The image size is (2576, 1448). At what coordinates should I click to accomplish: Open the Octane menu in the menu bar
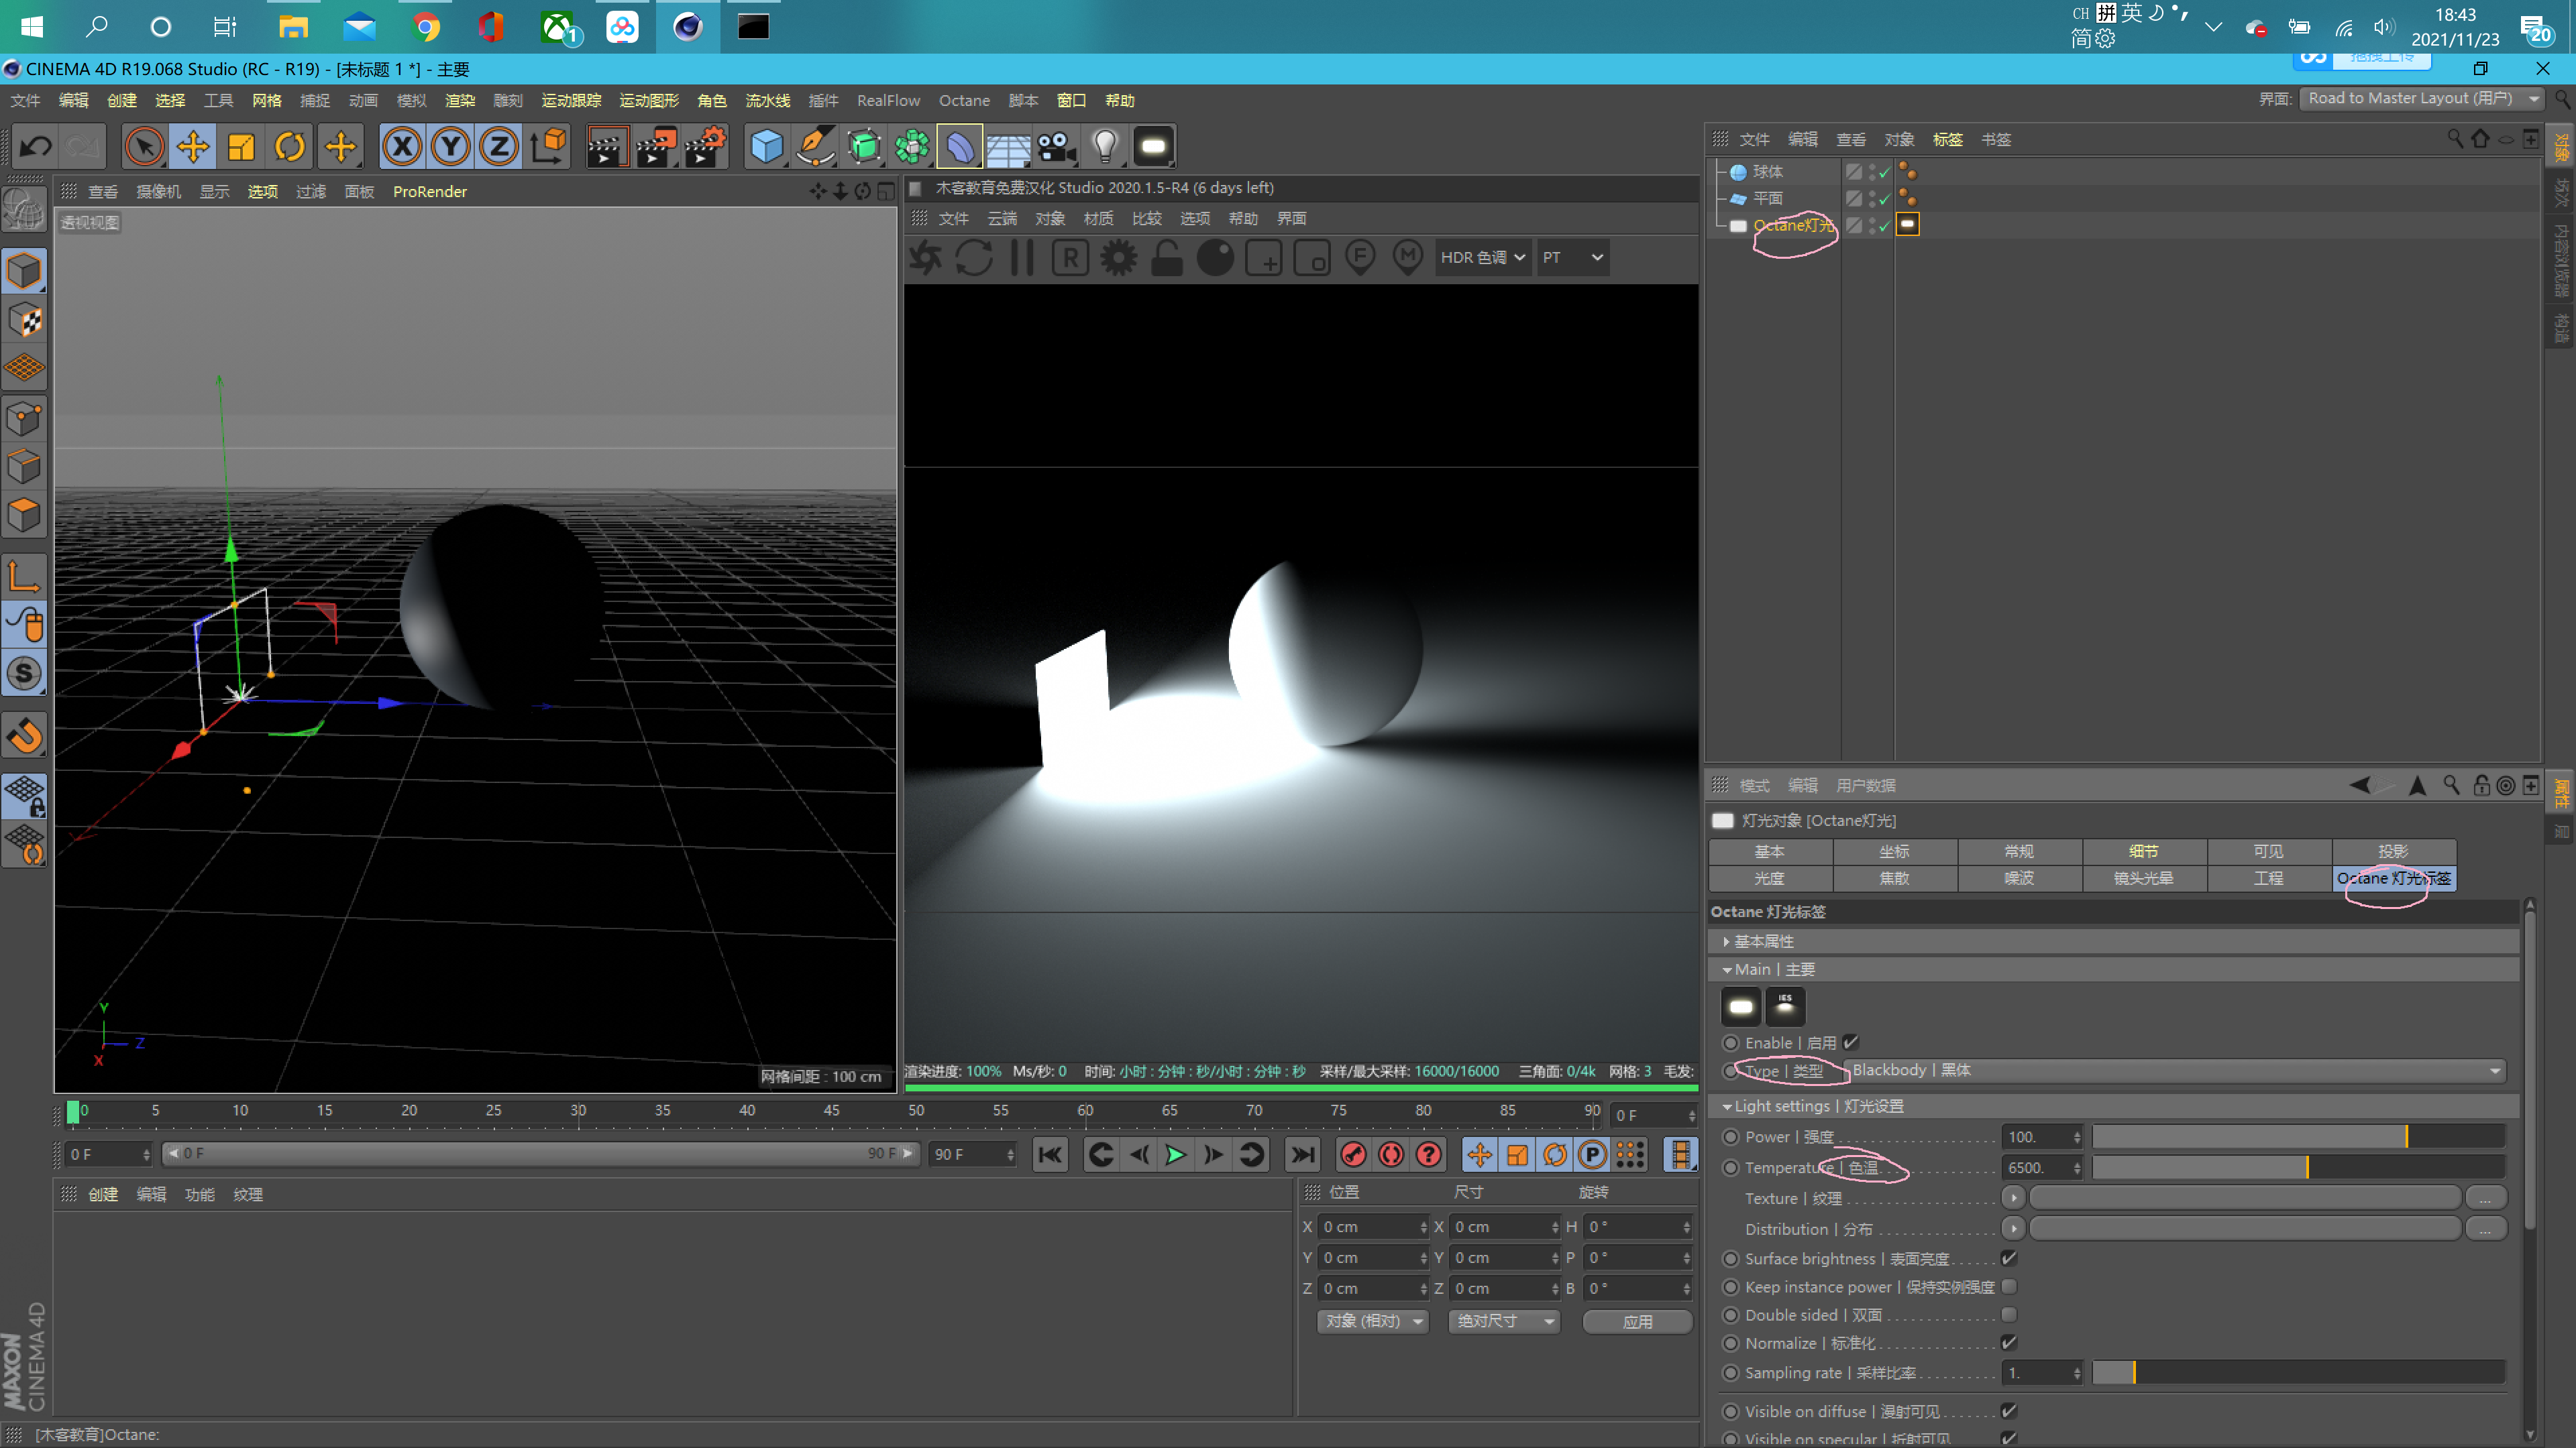pyautogui.click(x=963, y=100)
